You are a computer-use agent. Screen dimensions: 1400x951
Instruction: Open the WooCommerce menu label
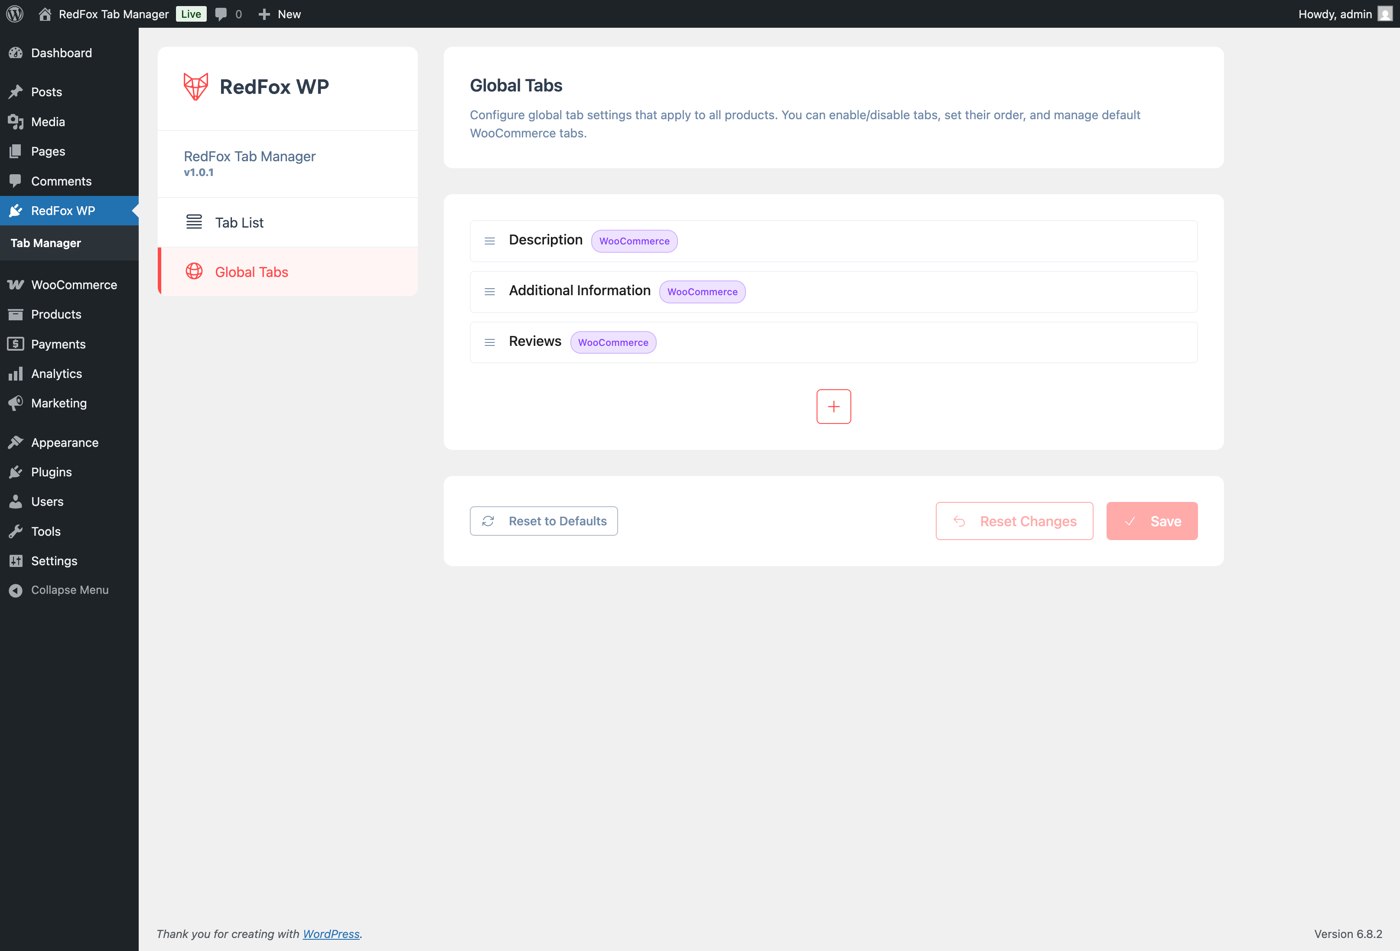(74, 285)
